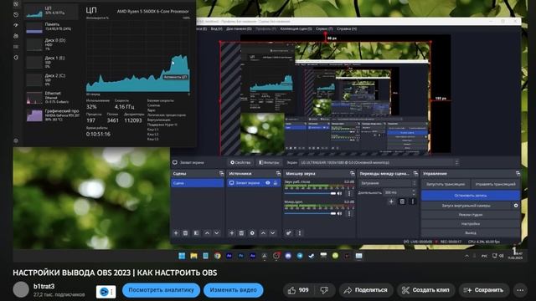Open Steam from the taskbar
Screen dimensions: 536x301
(x=312, y=256)
